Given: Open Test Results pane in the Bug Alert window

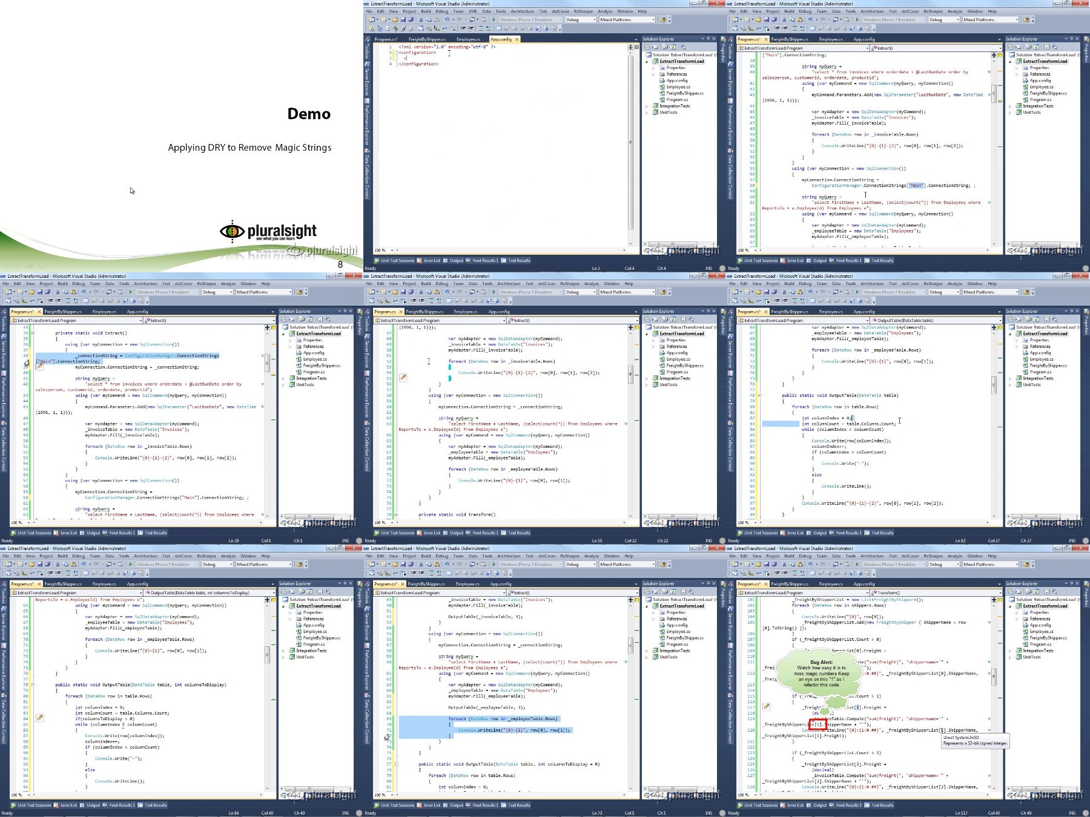Looking at the screenshot, I should [x=880, y=806].
